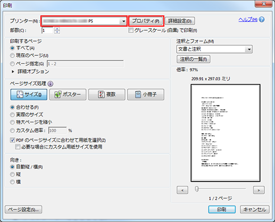
Task: Select 縦 portrait orientation radio button
Action: [x=12, y=175]
